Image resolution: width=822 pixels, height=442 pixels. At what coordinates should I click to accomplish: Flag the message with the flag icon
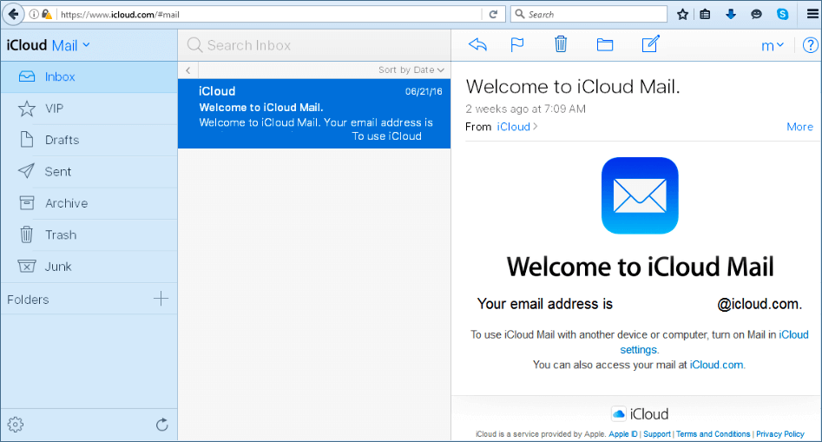[517, 44]
